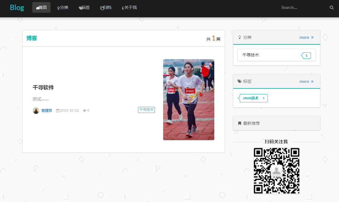
Task: Open the 管理员 author link
Action: pyautogui.click(x=47, y=111)
